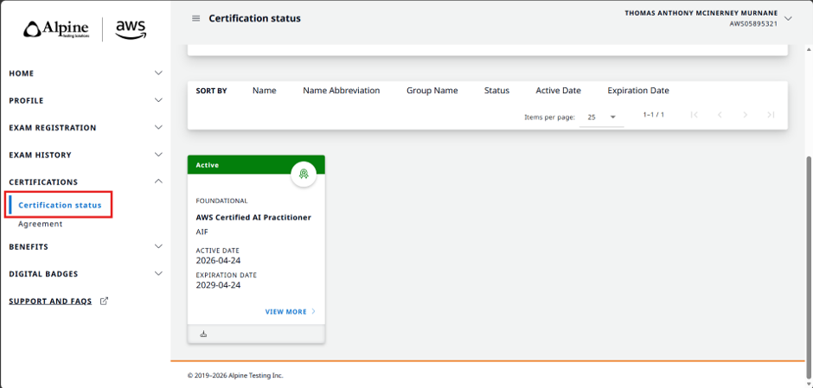The width and height of the screenshot is (813, 388).
Task: Open the Agreement menu item
Action: click(41, 225)
